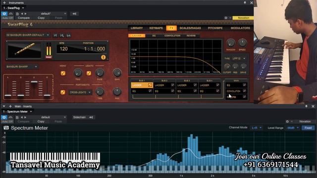Select the Ladder FX sub-tab

pyautogui.click(x=137, y=36)
